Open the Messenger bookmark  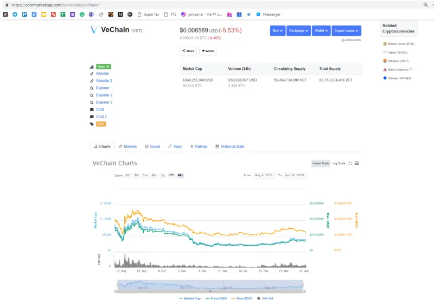268,15
